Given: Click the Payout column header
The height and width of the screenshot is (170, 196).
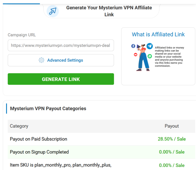Looking at the screenshot, I should (x=172, y=126).
